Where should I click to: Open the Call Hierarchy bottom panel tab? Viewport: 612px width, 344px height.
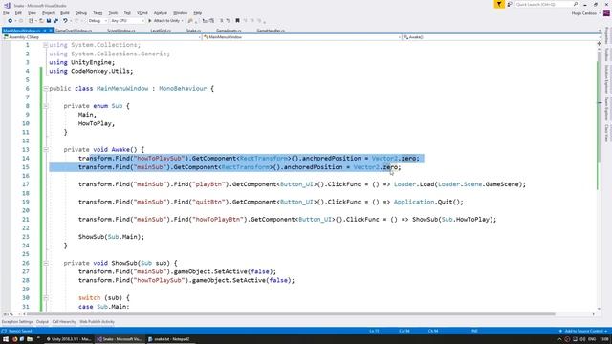[x=64, y=322]
